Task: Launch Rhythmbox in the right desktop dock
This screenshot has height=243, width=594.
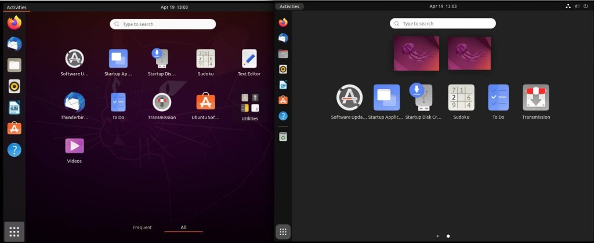Action: pyautogui.click(x=283, y=69)
